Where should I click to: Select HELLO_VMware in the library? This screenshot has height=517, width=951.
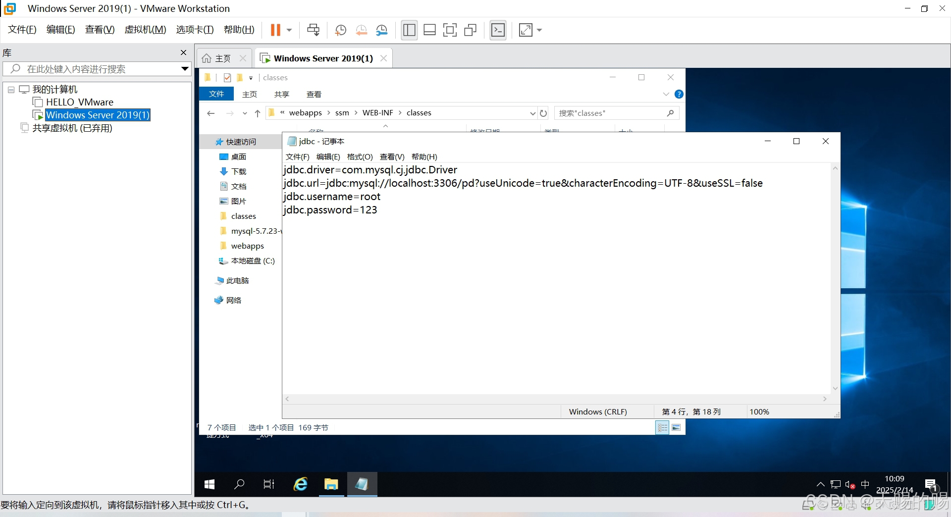pos(79,102)
